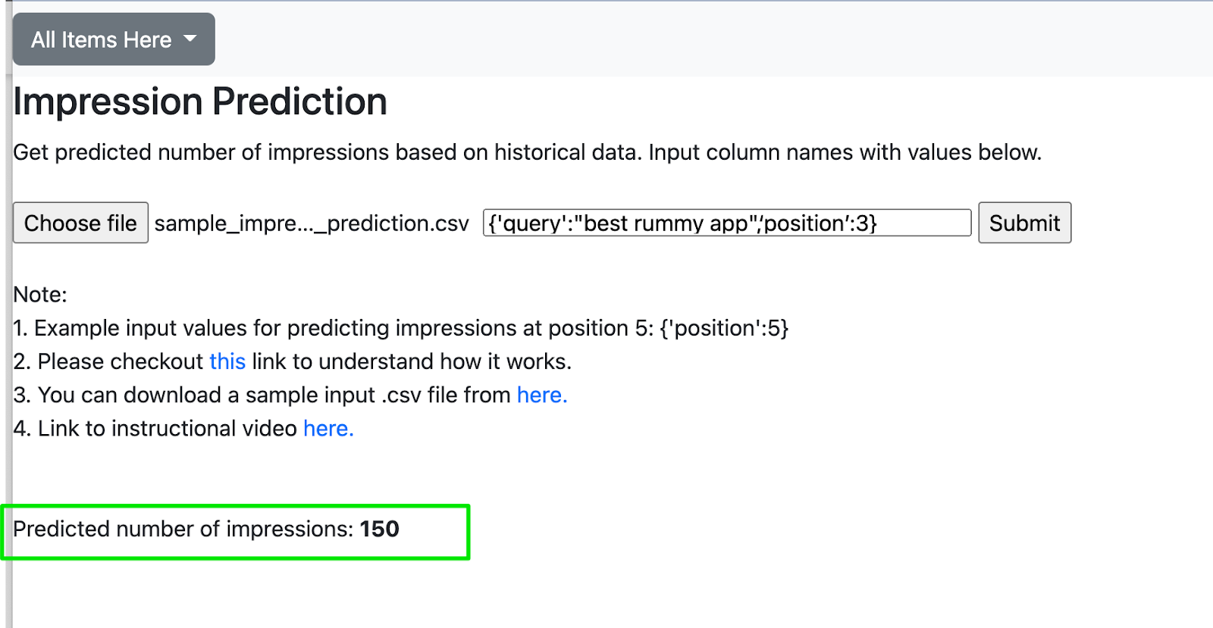The image size is (1213, 628).
Task: Click the Predicted number of impressions label
Action: 183,529
